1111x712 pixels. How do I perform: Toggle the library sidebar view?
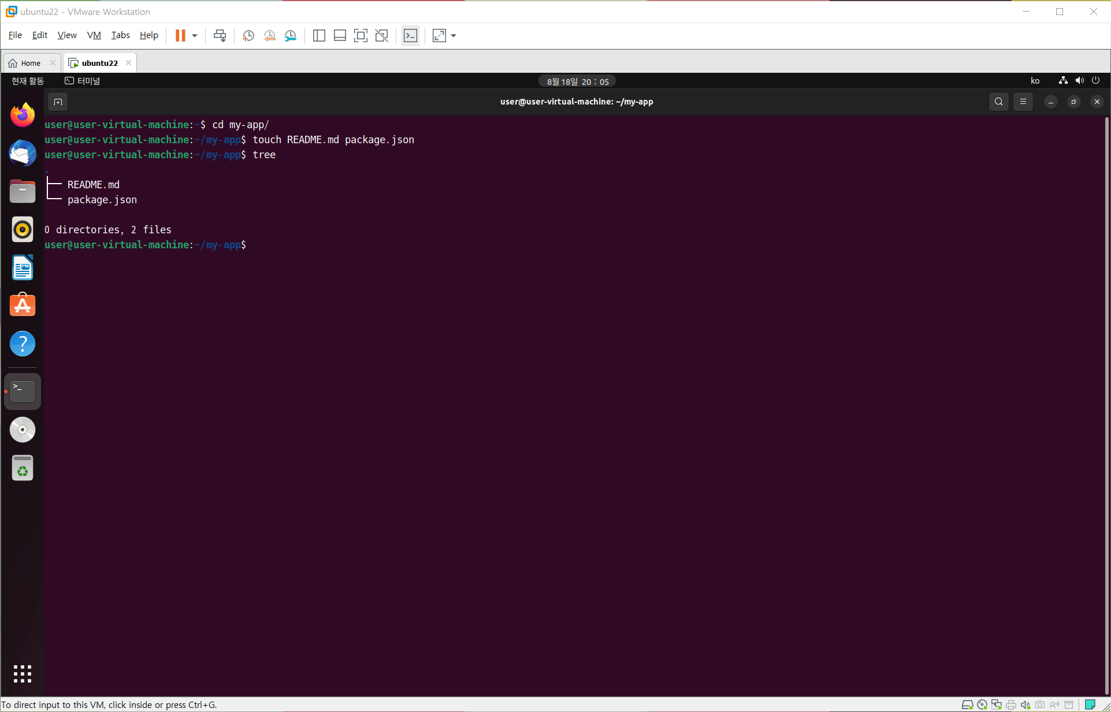click(319, 36)
